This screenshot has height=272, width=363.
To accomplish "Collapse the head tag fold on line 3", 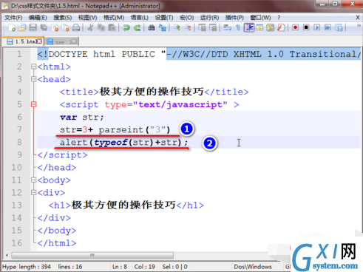I will (x=34, y=79).
